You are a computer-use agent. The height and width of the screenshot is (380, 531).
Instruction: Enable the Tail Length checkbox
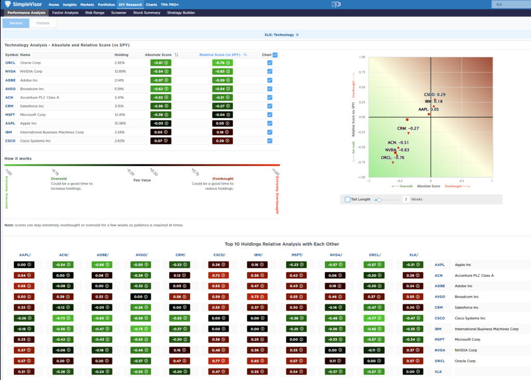click(347, 199)
